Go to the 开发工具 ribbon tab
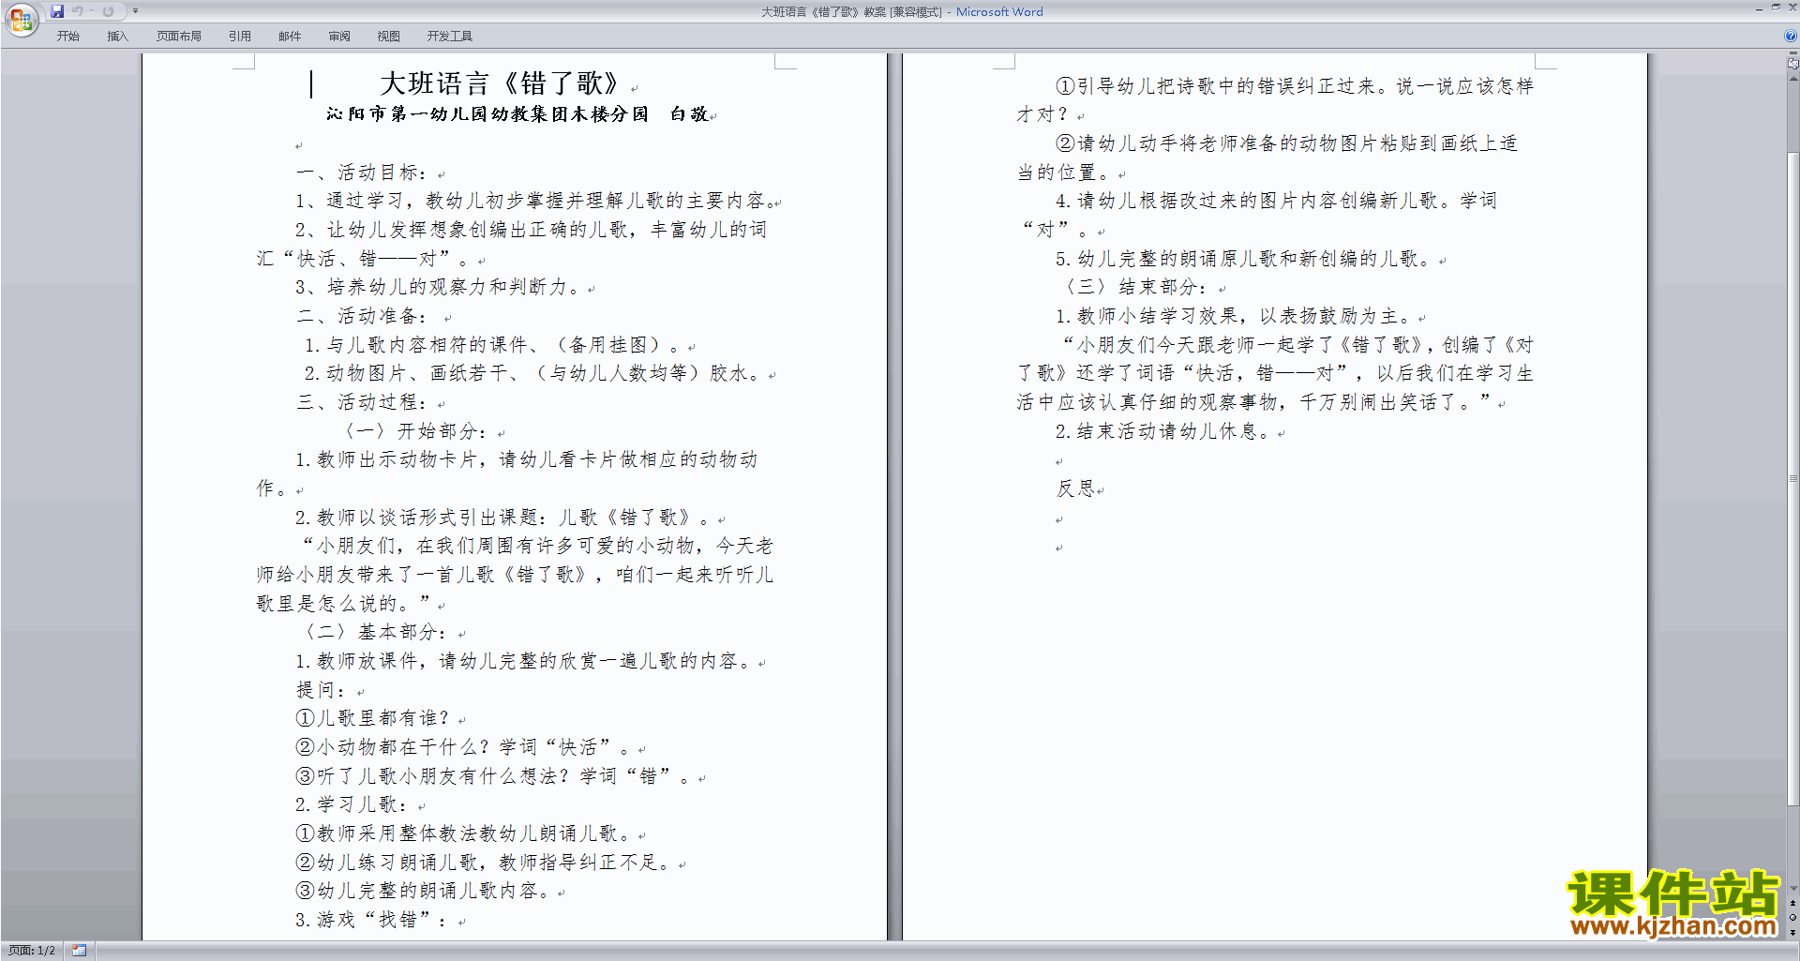Image resolution: width=1800 pixels, height=961 pixels. point(450,37)
